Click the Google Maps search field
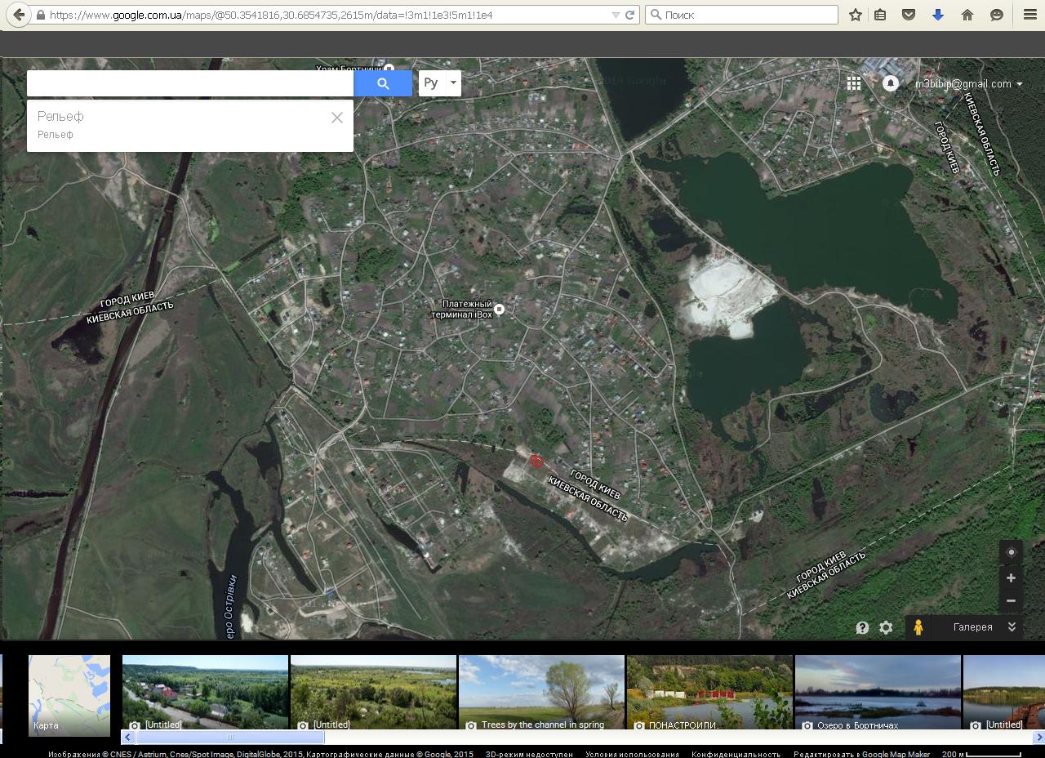This screenshot has width=1045, height=758. coord(190,83)
